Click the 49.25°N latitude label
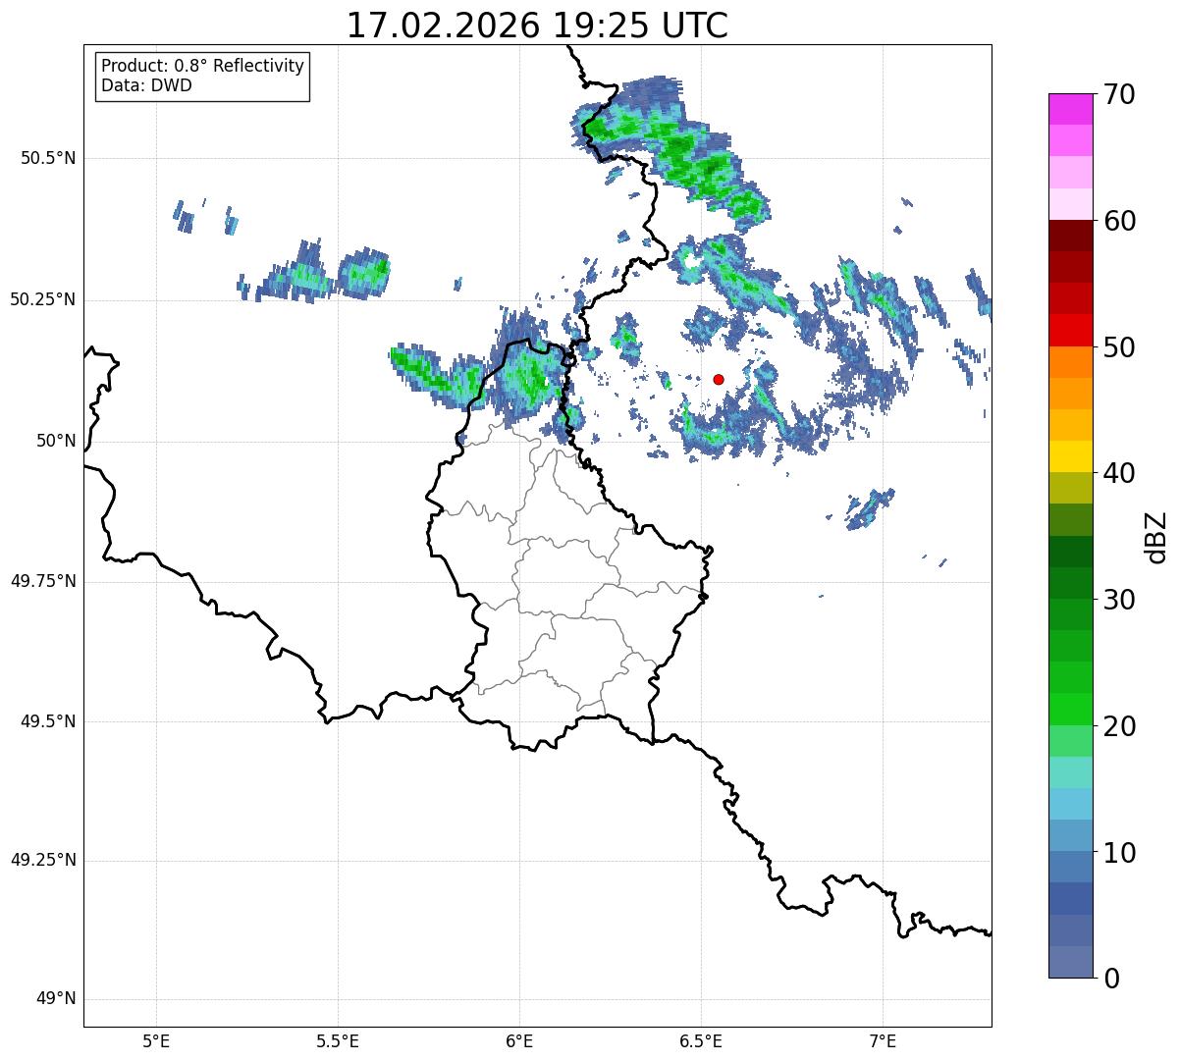 pos(43,860)
